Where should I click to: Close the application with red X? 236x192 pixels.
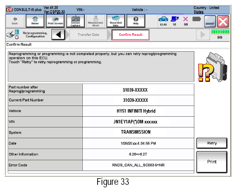[223, 22]
